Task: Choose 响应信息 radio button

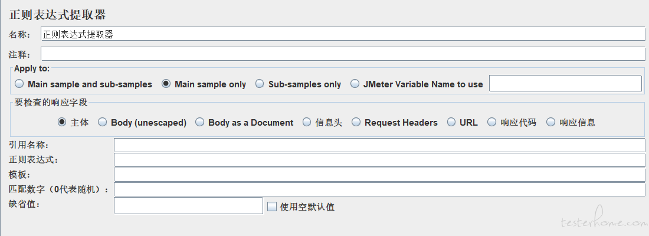Action: coord(550,123)
